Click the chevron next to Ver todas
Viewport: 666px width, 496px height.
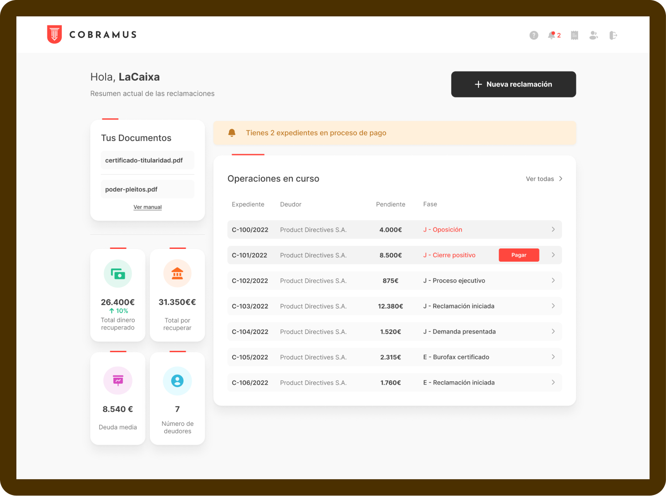pos(560,179)
